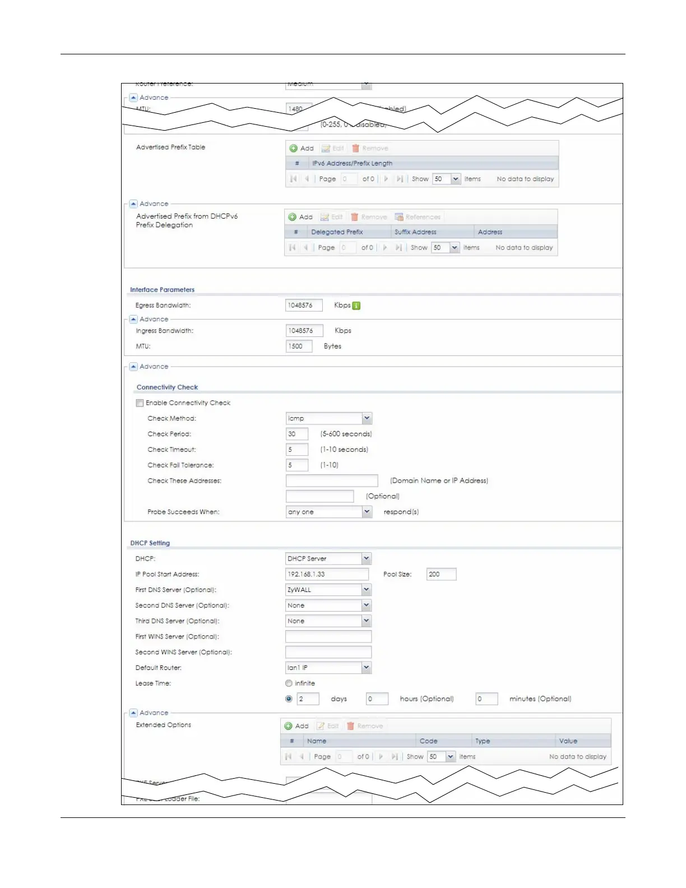Click lease time hours field
Viewport: 686px width, 888px height.
click(377, 699)
